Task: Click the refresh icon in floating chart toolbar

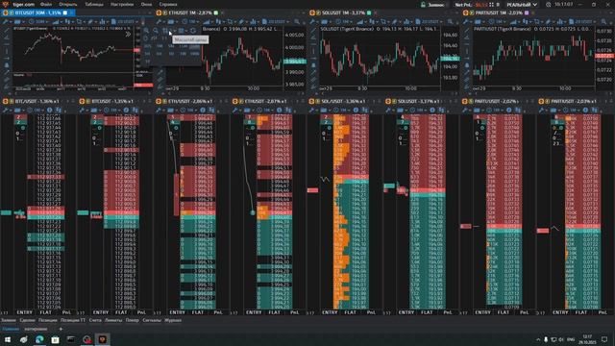Action: pos(193,31)
